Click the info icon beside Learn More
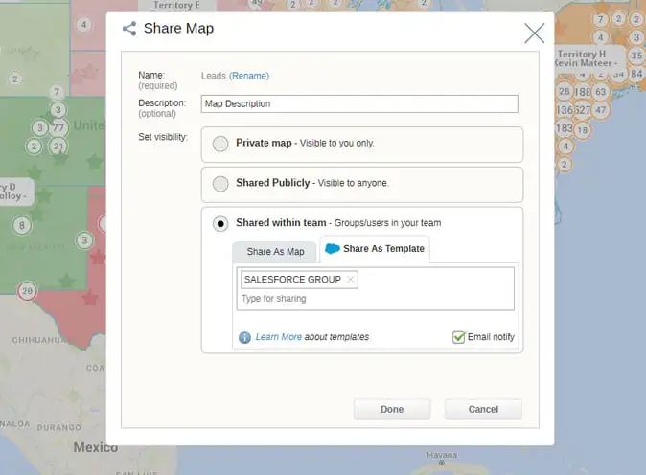646x475 pixels. [244, 337]
